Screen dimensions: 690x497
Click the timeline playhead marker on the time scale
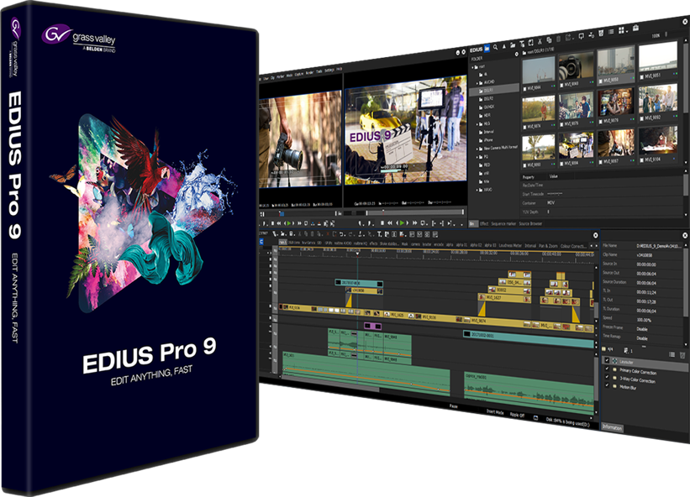[357, 254]
